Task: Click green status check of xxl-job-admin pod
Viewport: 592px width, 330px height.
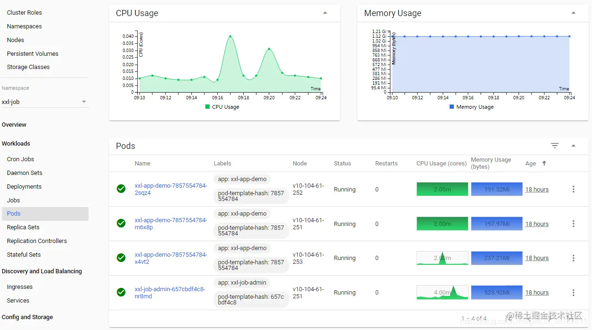Action: click(121, 292)
